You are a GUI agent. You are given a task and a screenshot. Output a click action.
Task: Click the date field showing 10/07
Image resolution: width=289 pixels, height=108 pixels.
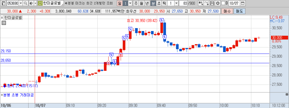click(234, 3)
